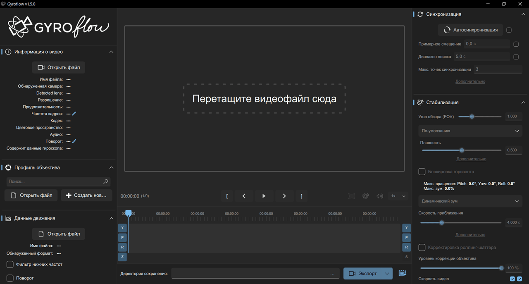Viewport: 529px width, 284px height.
Task: Click the info icon beside Информация о видео
Action: click(x=8, y=52)
